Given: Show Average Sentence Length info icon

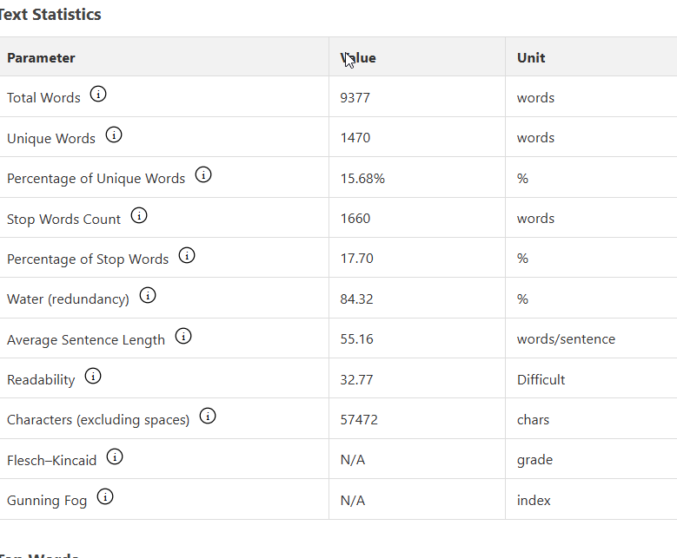Looking at the screenshot, I should 183,337.
